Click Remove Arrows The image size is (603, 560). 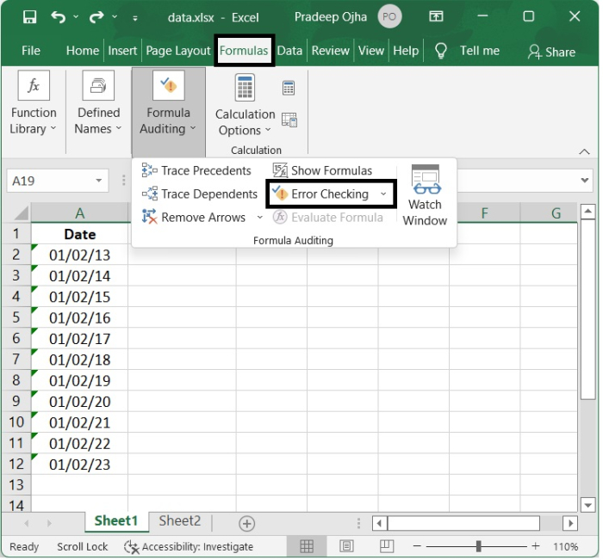point(194,218)
